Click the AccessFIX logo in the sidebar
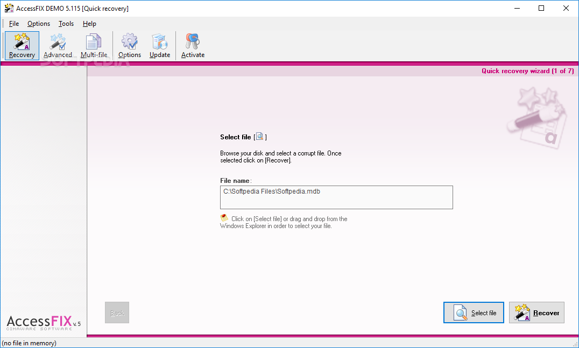Image resolution: width=579 pixels, height=348 pixels. [x=44, y=323]
